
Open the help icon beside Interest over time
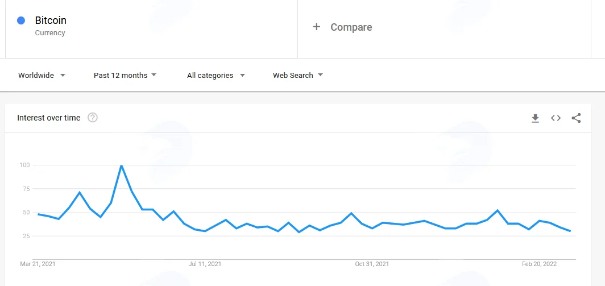click(x=93, y=118)
